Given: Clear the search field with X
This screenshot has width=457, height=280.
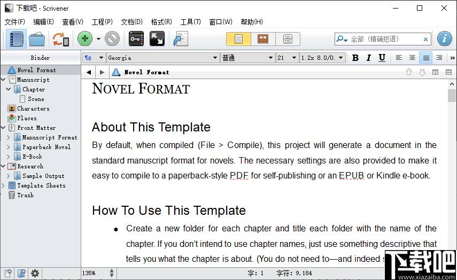Looking at the screenshot, I should coord(425,39).
